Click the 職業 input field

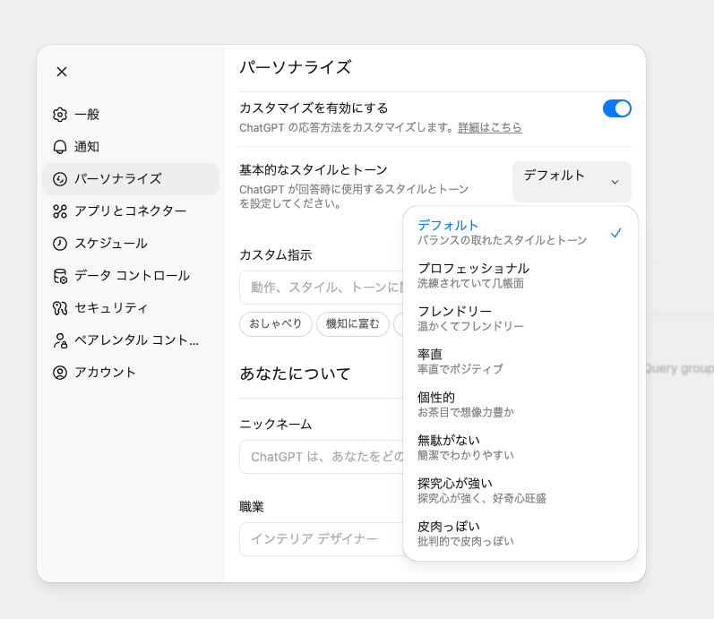pos(321,539)
